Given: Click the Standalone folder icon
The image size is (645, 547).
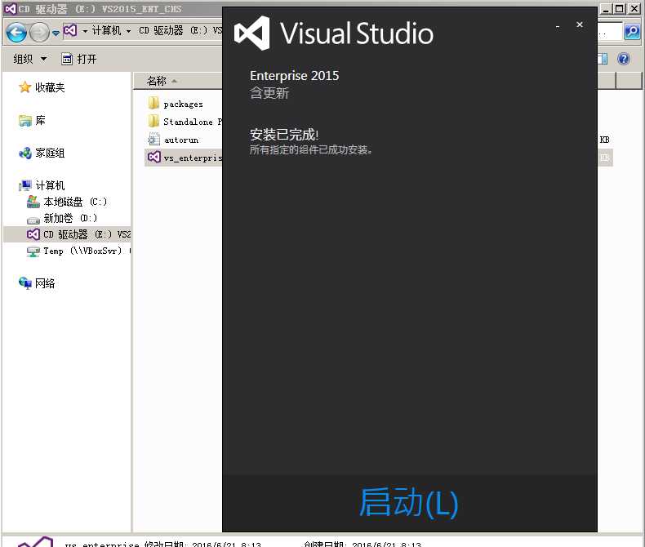Looking at the screenshot, I should [153, 121].
